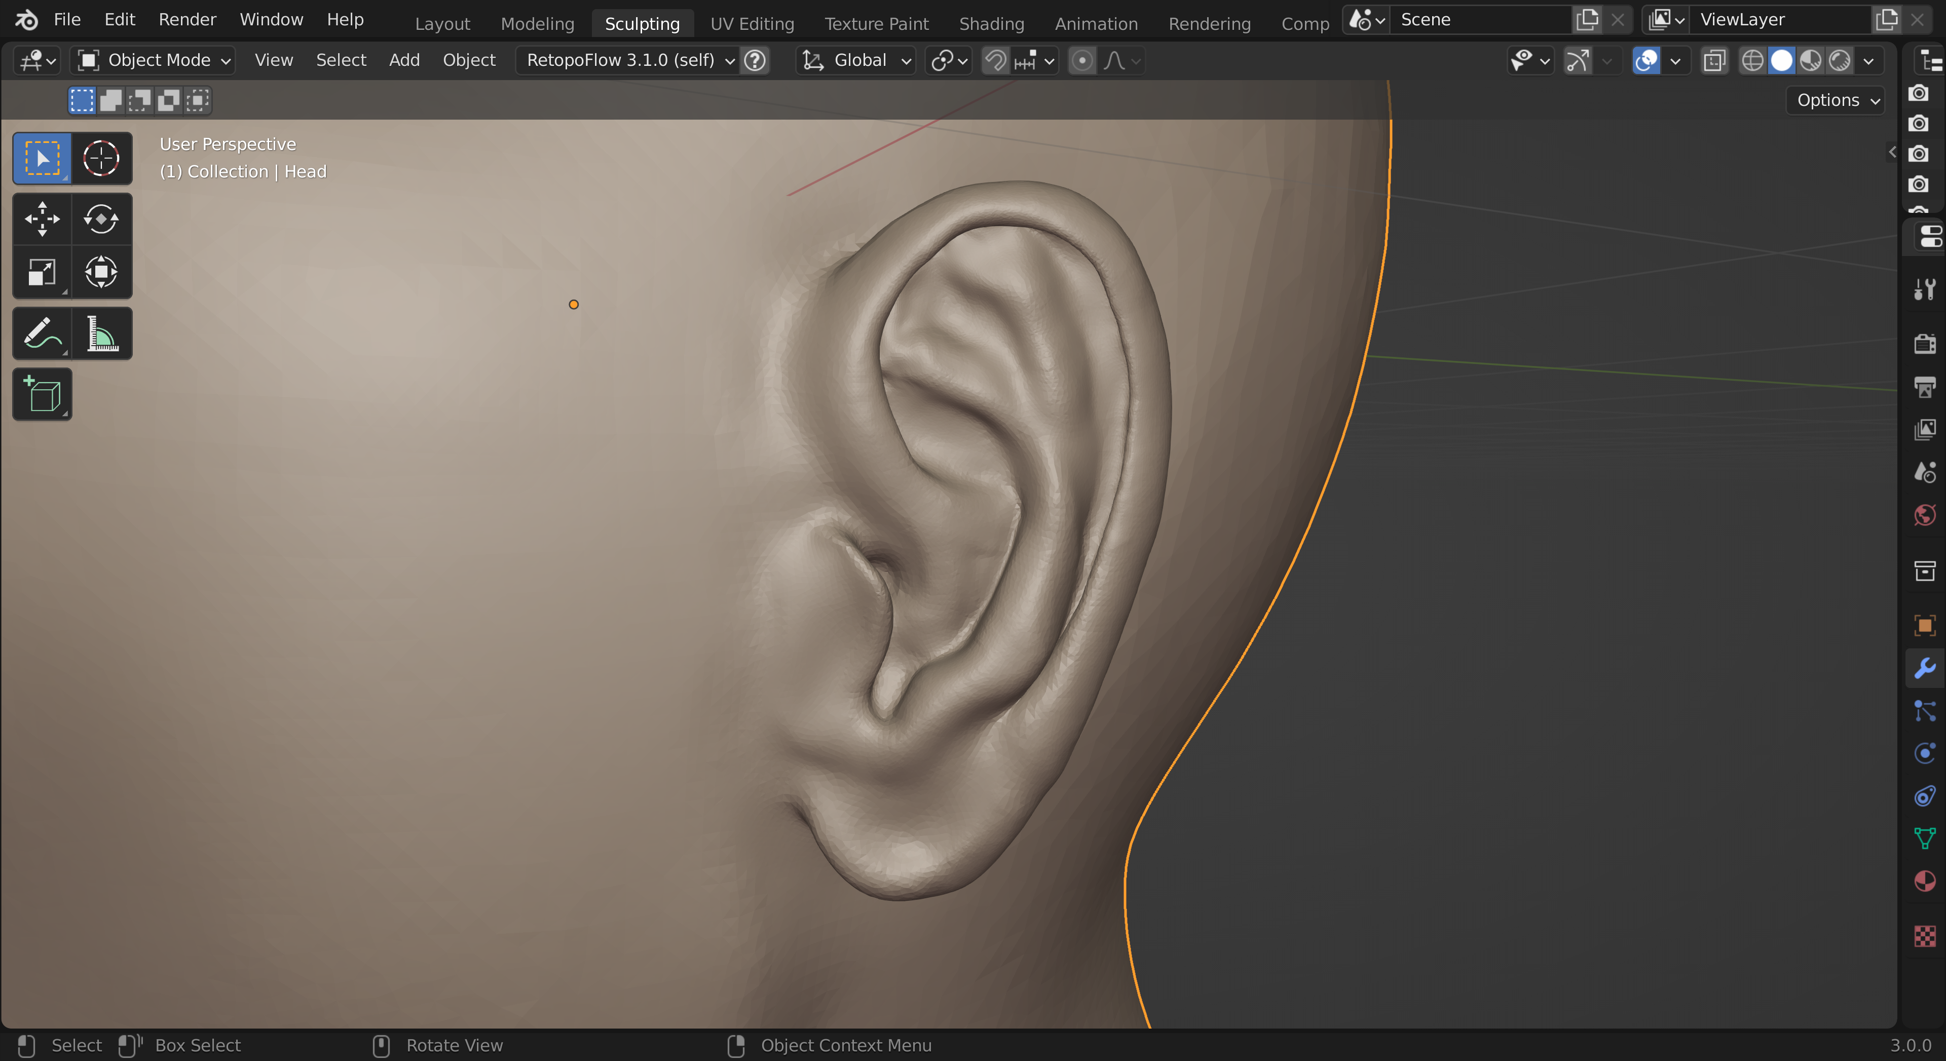1946x1061 pixels.
Task: Choose the Scale tool
Action: click(x=42, y=272)
